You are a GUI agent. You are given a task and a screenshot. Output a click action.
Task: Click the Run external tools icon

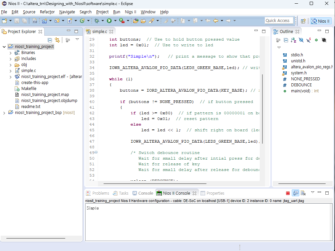(x=122, y=21)
